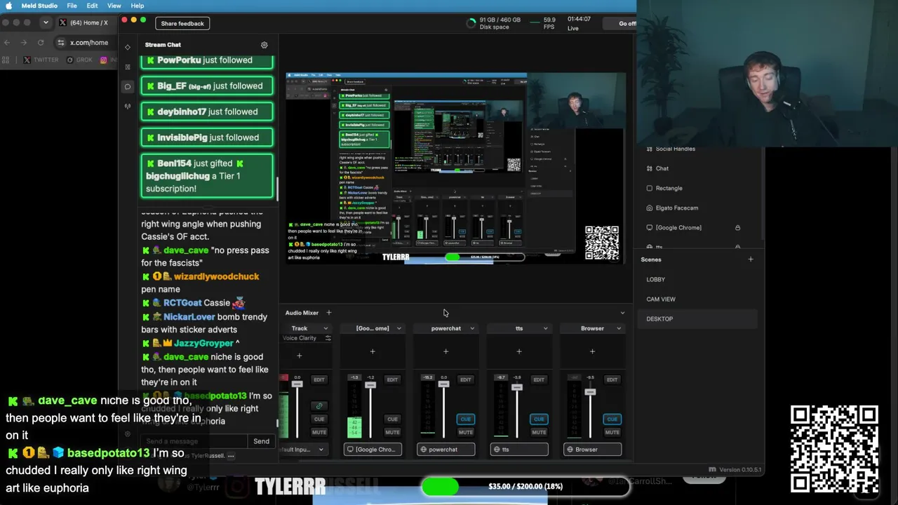Image resolution: width=898 pixels, height=505 pixels.
Task: Mute the [Google Chrome] channel
Action: coord(392,432)
